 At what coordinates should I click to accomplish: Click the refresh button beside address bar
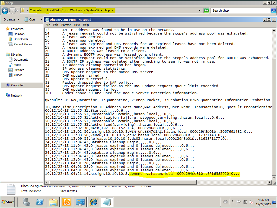coord(206,11)
